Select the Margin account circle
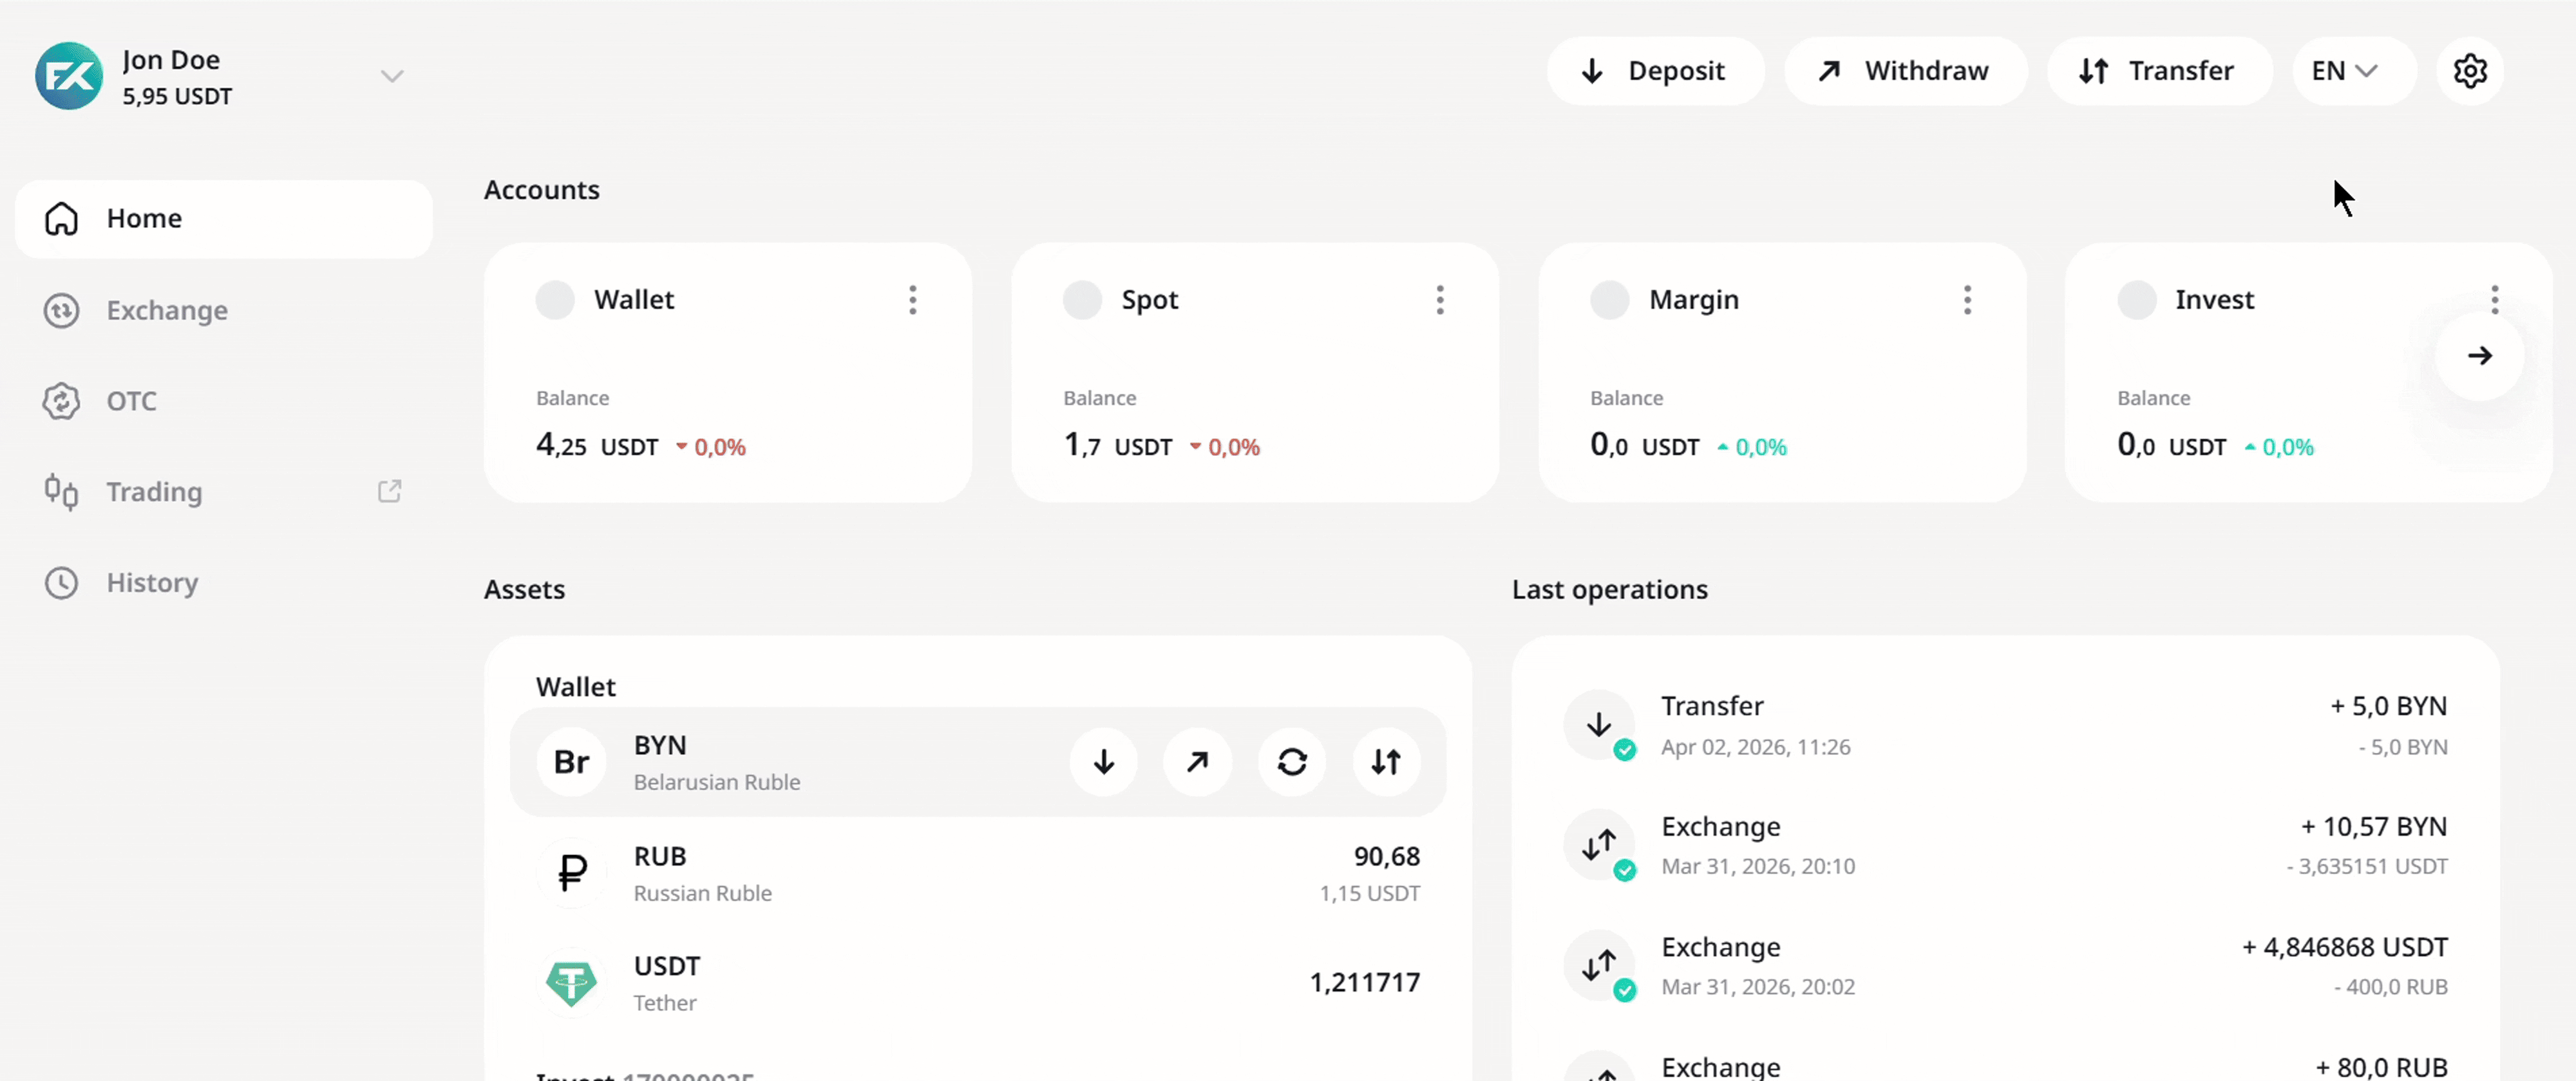 pos(1609,300)
